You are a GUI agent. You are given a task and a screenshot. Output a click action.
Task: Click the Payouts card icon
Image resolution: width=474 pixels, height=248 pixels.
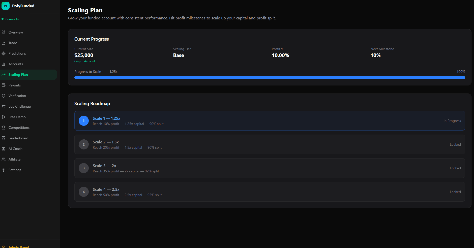click(x=4, y=85)
